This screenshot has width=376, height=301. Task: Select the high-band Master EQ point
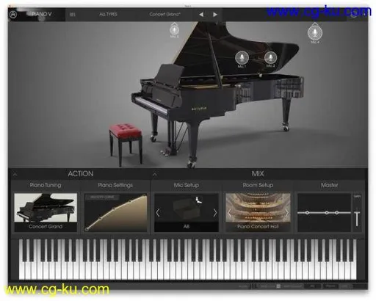point(337,213)
